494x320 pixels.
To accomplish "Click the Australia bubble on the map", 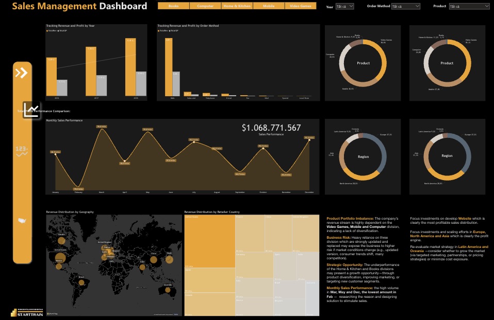I will [x=168, y=291].
